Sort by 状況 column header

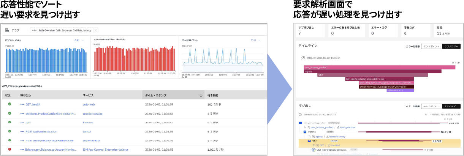tap(8, 95)
